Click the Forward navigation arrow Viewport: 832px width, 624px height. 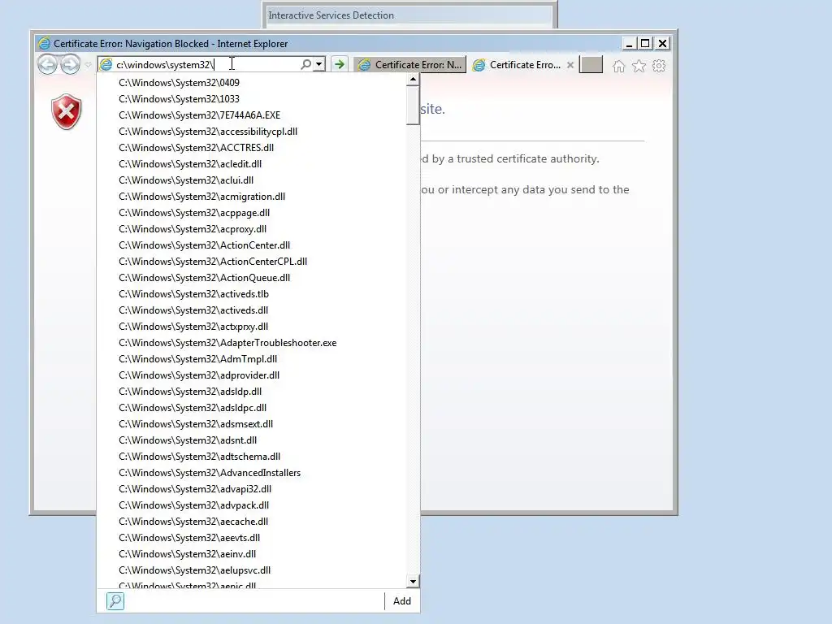pyautogui.click(x=70, y=65)
